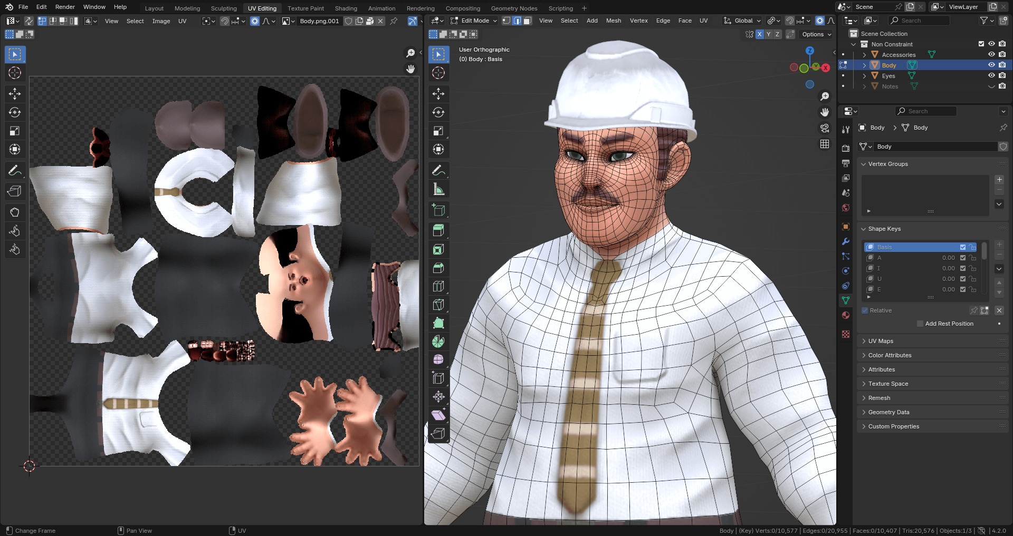Open the Texture properties tab
Viewport: 1013px width, 536px height.
tap(846, 334)
